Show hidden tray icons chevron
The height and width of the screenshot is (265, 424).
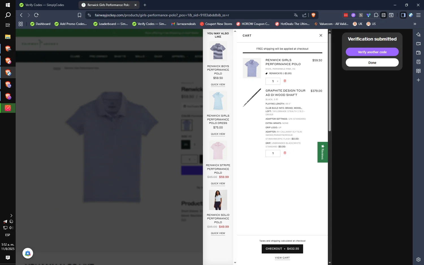tap(11, 216)
